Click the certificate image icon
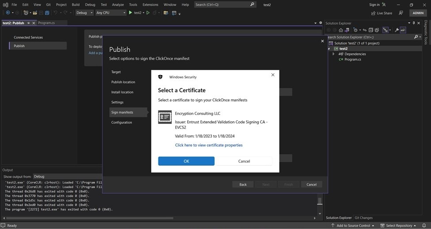The width and height of the screenshot is (431, 229). pos(165,117)
